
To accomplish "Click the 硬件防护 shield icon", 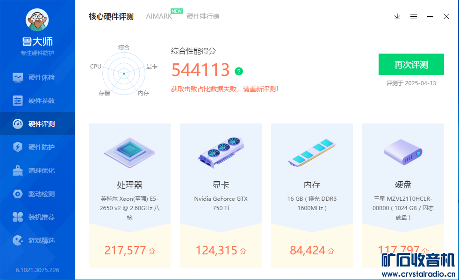I will click(18, 147).
